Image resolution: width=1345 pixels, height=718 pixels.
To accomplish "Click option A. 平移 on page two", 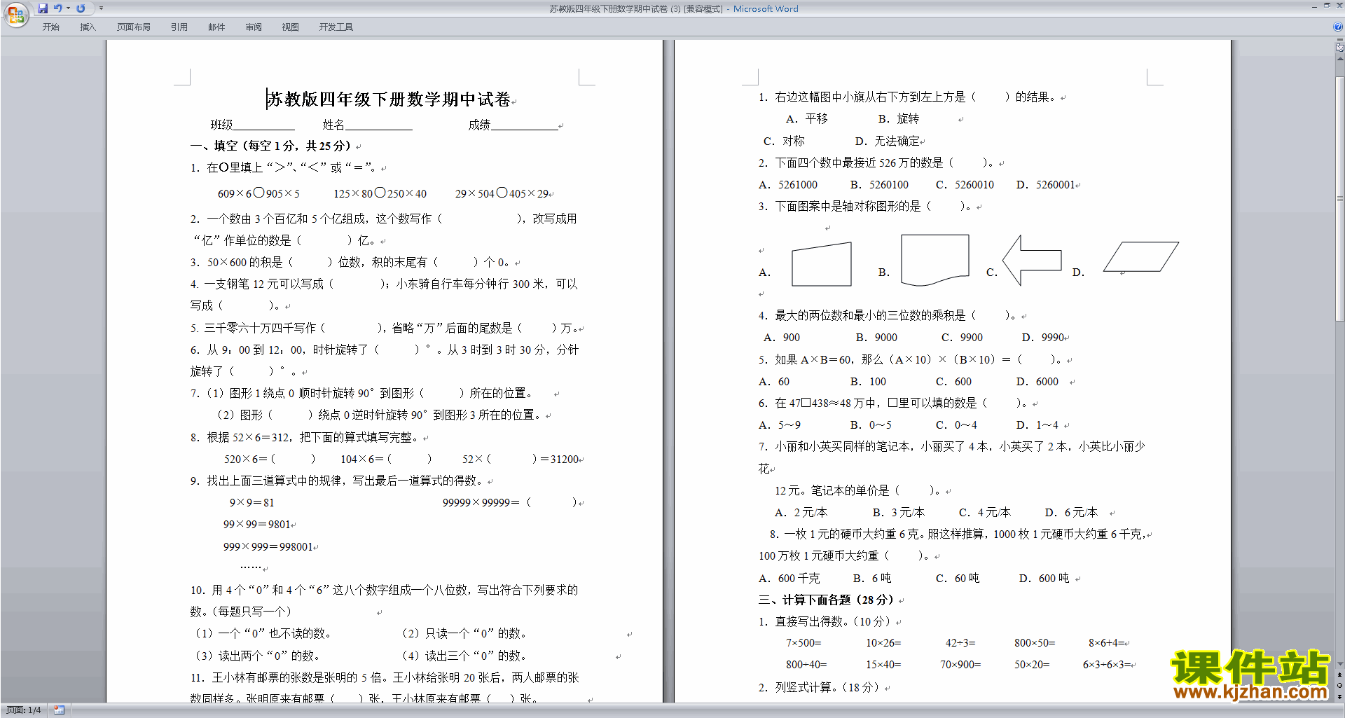I will 806,119.
